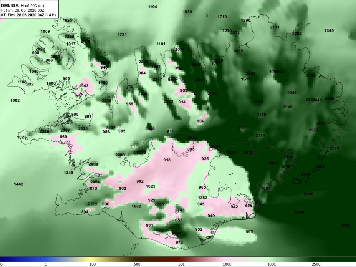356x267 pixels.
Task: Click the map value 2709
Action: pos(258,101)
